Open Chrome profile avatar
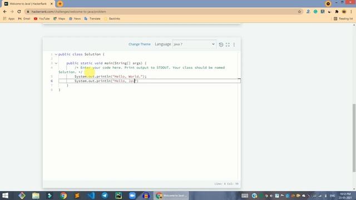 pyautogui.click(x=344, y=12)
